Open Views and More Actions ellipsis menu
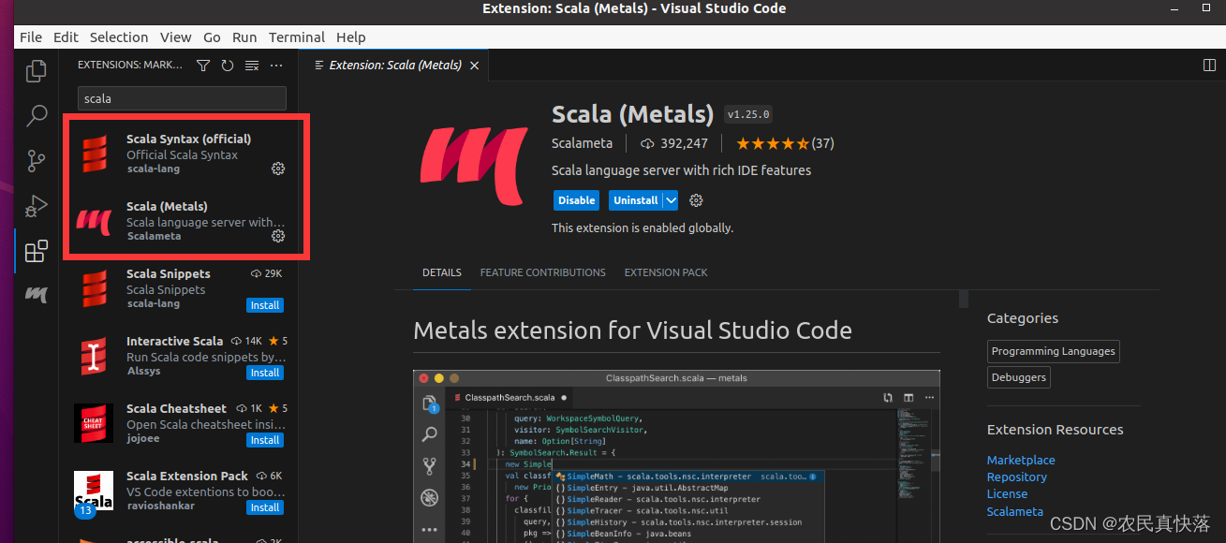The image size is (1226, 543). pyautogui.click(x=276, y=66)
